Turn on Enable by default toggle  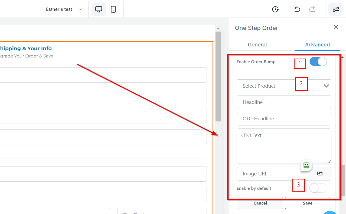318,188
